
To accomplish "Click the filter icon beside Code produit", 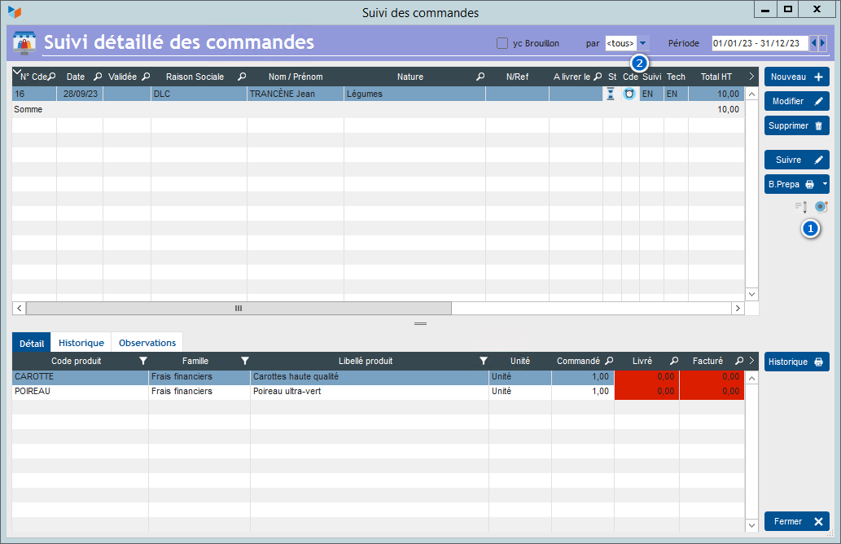I will 142,361.
